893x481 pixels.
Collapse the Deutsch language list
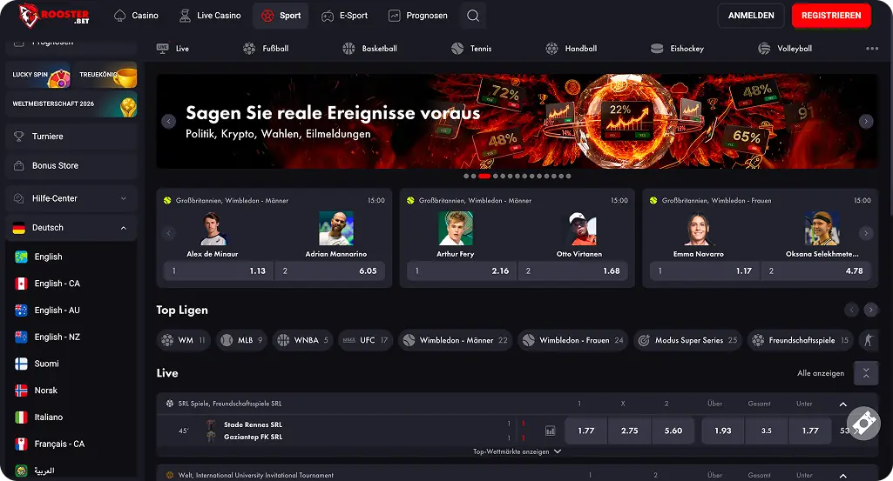tap(124, 228)
